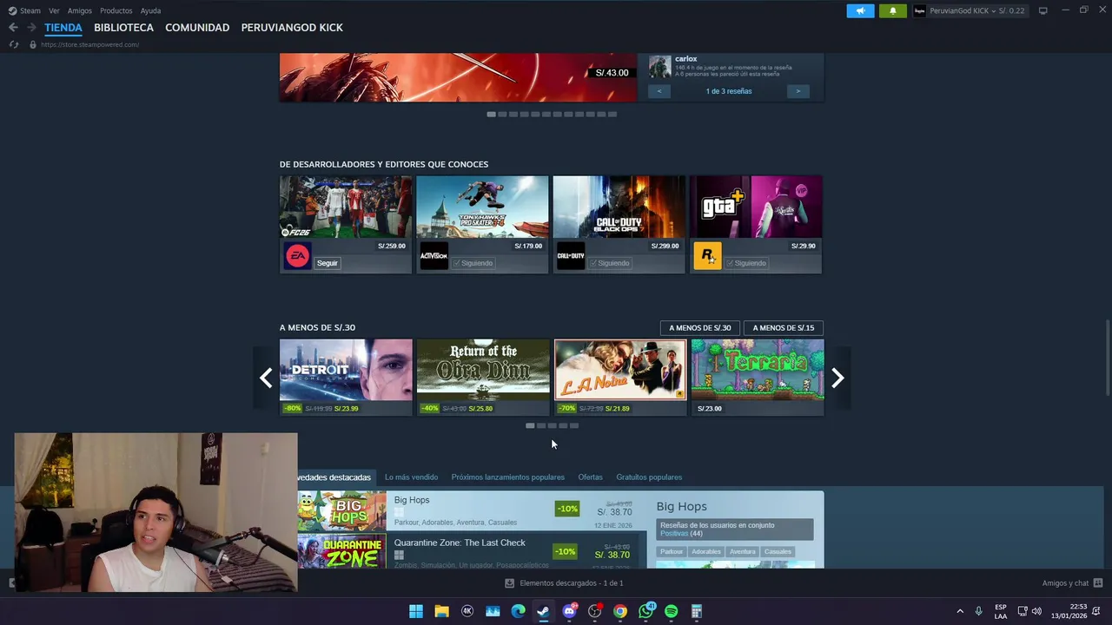Switch to the BIBLIOTECA section

pyautogui.click(x=123, y=28)
